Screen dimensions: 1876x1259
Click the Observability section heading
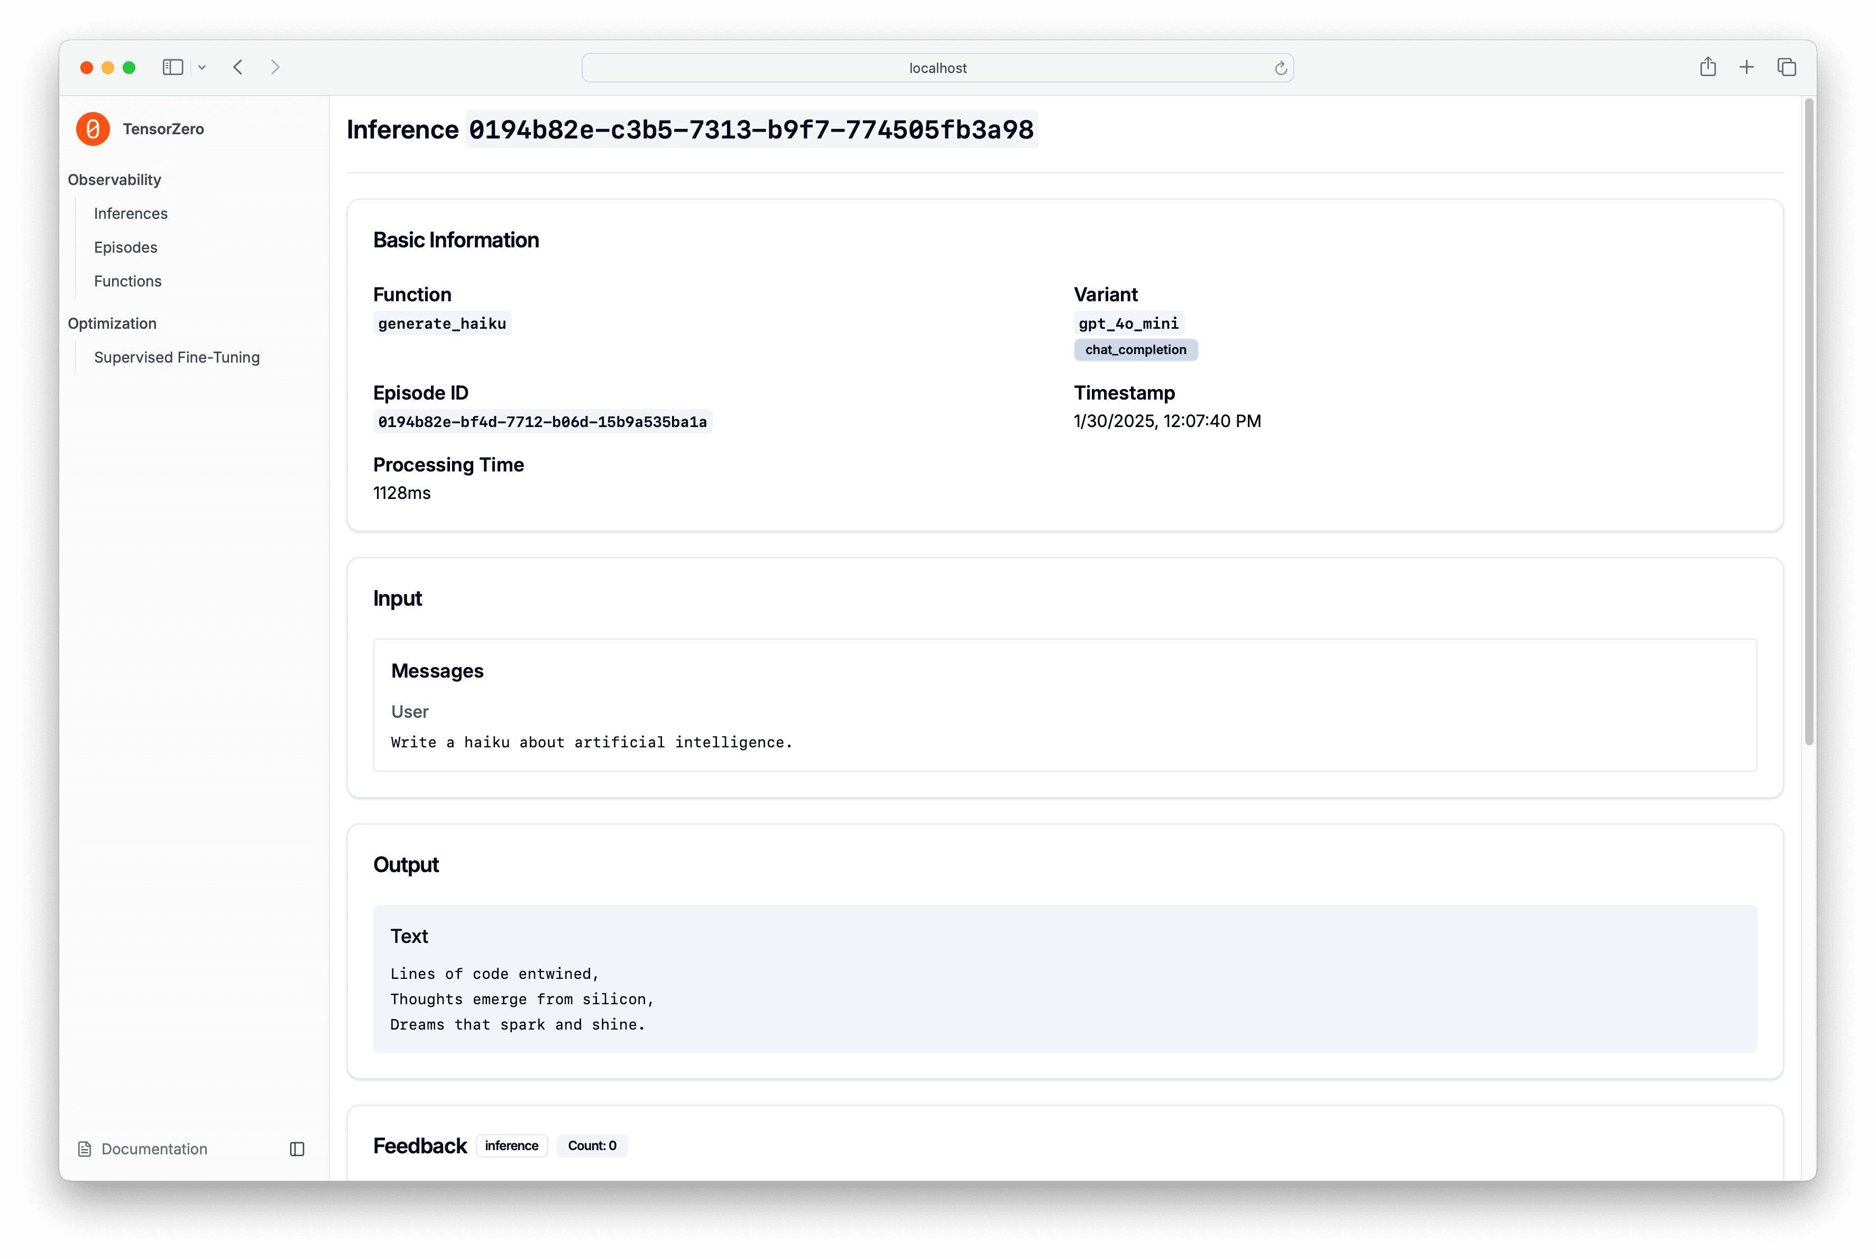(114, 180)
